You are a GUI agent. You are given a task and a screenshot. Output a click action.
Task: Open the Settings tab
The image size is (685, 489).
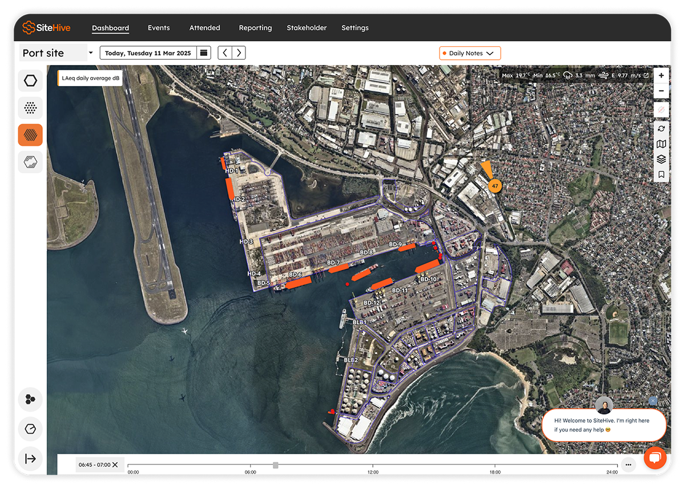tap(355, 28)
